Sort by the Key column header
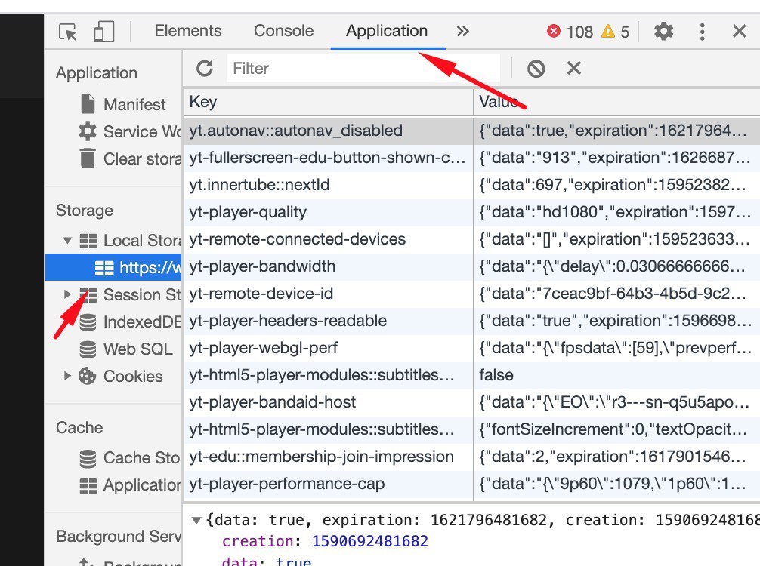Image resolution: width=760 pixels, height=566 pixels. pos(329,102)
